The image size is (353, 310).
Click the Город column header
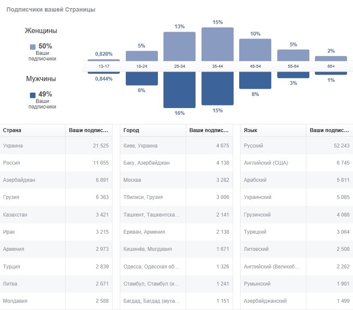click(x=131, y=130)
